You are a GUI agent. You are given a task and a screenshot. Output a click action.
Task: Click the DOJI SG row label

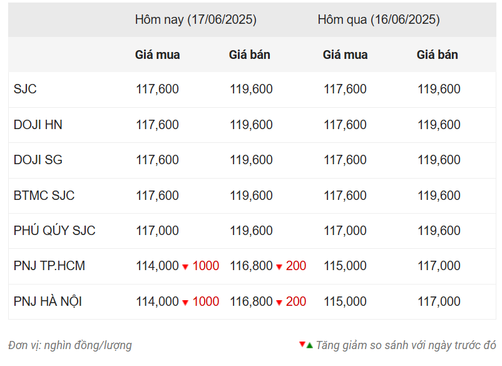click(38, 160)
